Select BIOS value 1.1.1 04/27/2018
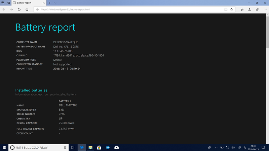269x151 pixels. click(x=63, y=51)
